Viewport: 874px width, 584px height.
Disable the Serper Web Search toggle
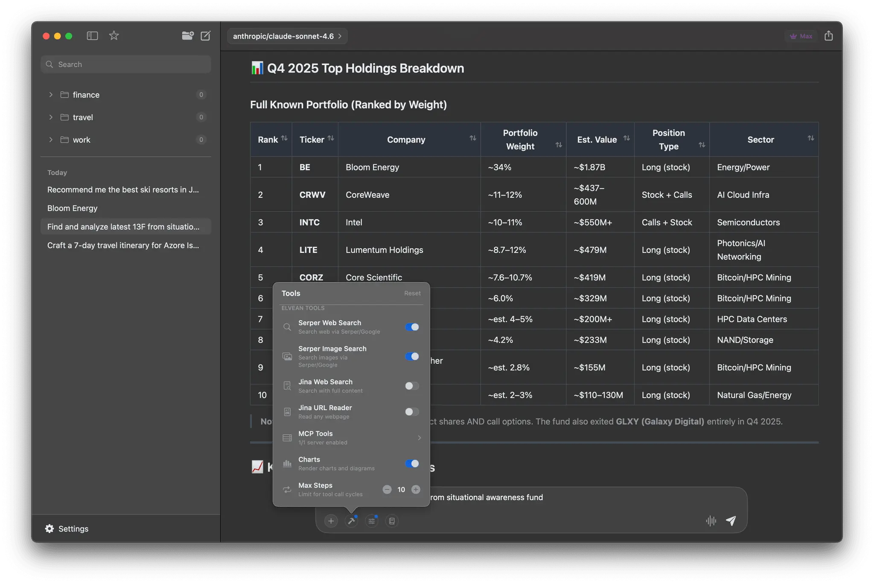coord(412,327)
